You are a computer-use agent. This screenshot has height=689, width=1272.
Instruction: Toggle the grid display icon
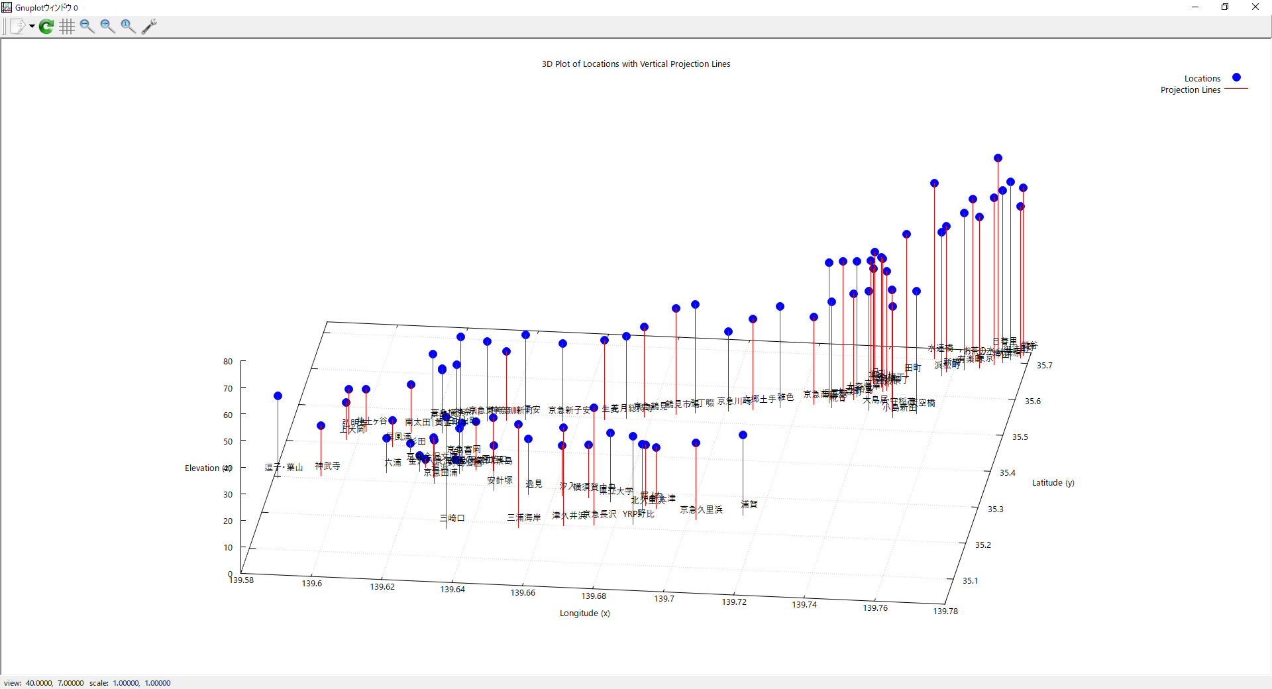67,26
